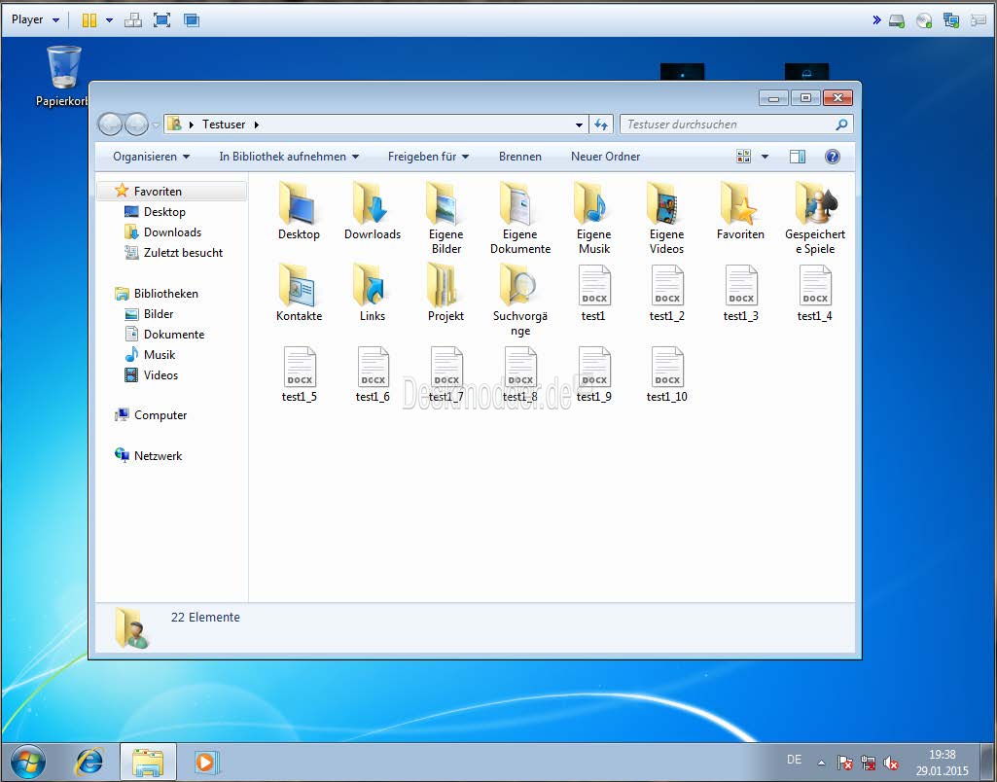Open the Dokumente library
The height and width of the screenshot is (782, 997).
pyautogui.click(x=173, y=335)
